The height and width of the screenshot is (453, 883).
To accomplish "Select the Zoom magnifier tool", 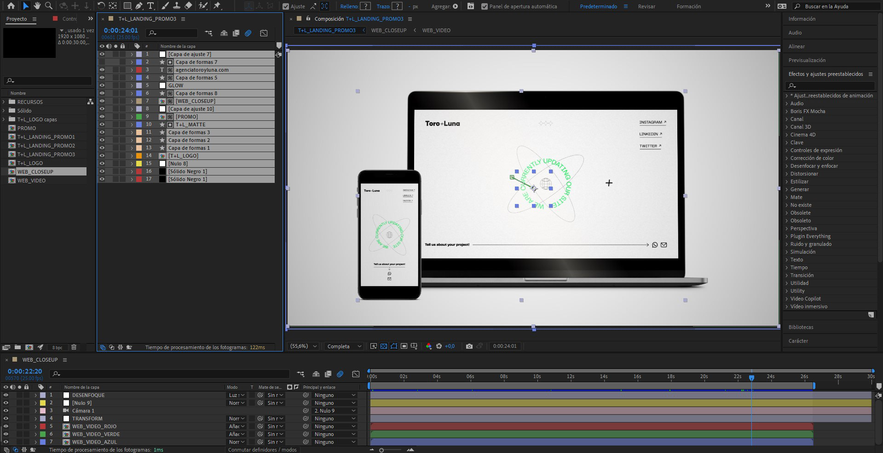I will (48, 6).
